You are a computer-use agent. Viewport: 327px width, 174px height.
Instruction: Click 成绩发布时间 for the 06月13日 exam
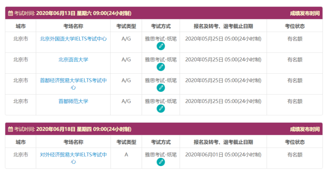click(x=304, y=13)
